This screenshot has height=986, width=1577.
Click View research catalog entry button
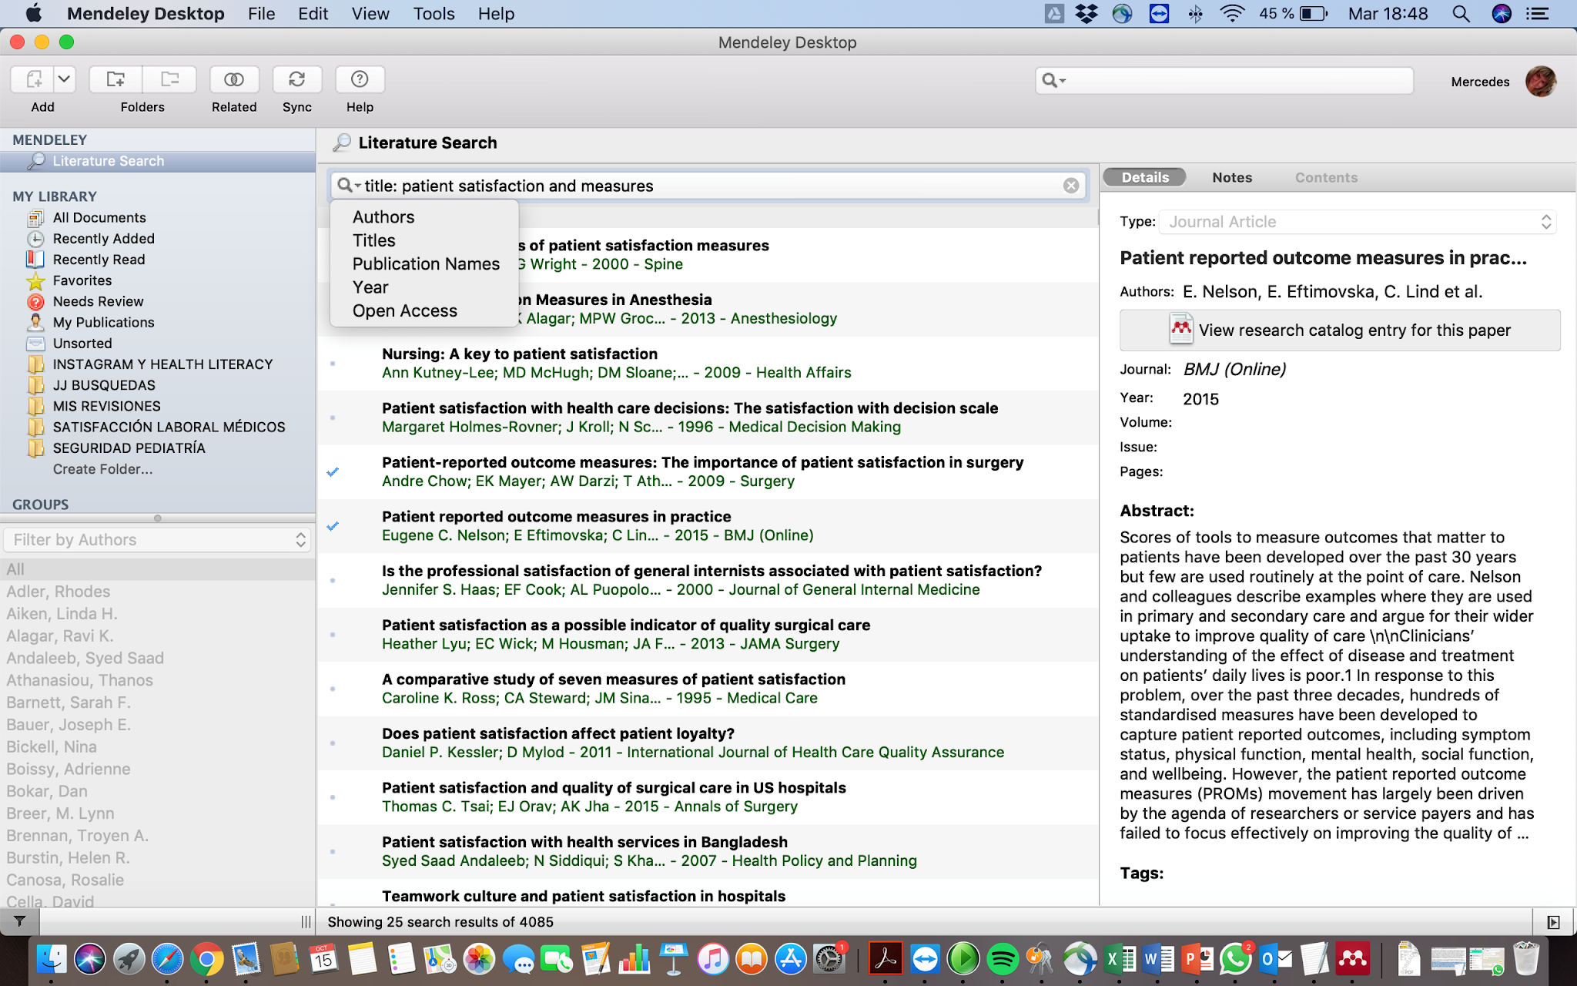[x=1340, y=330]
